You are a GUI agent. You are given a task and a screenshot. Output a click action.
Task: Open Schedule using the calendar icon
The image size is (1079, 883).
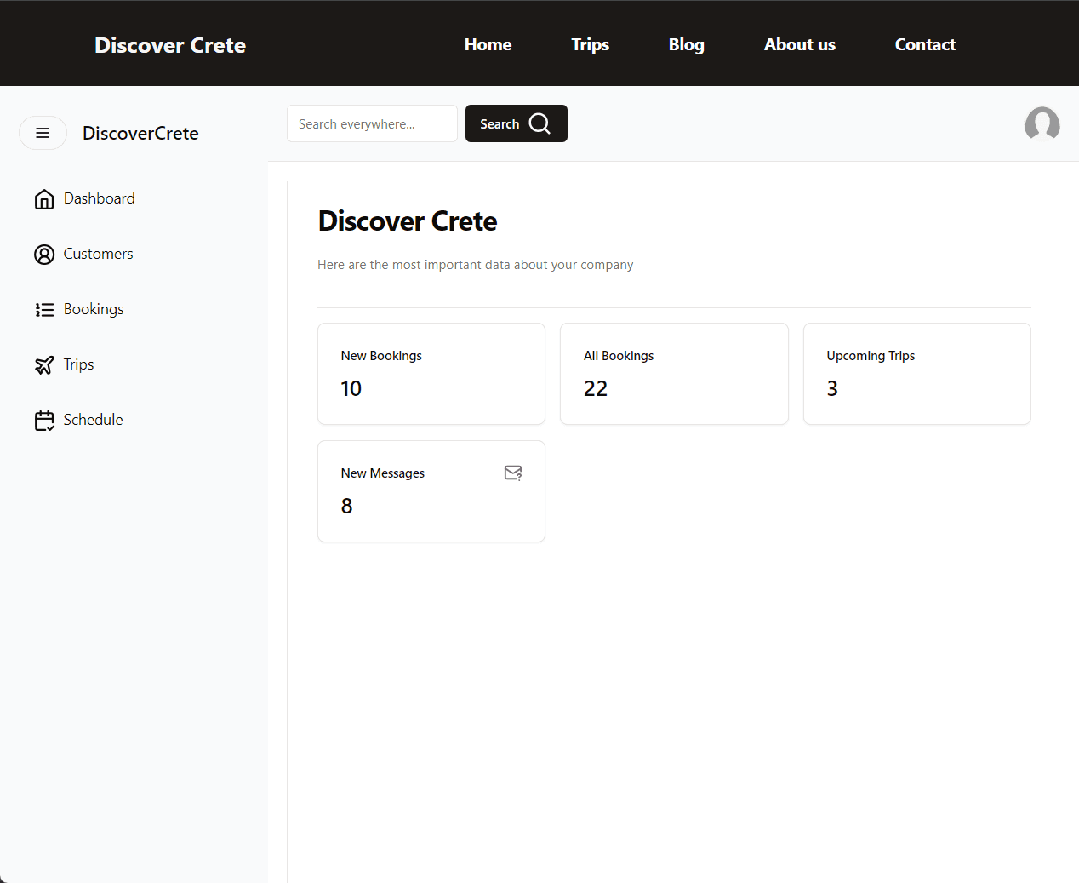44,419
